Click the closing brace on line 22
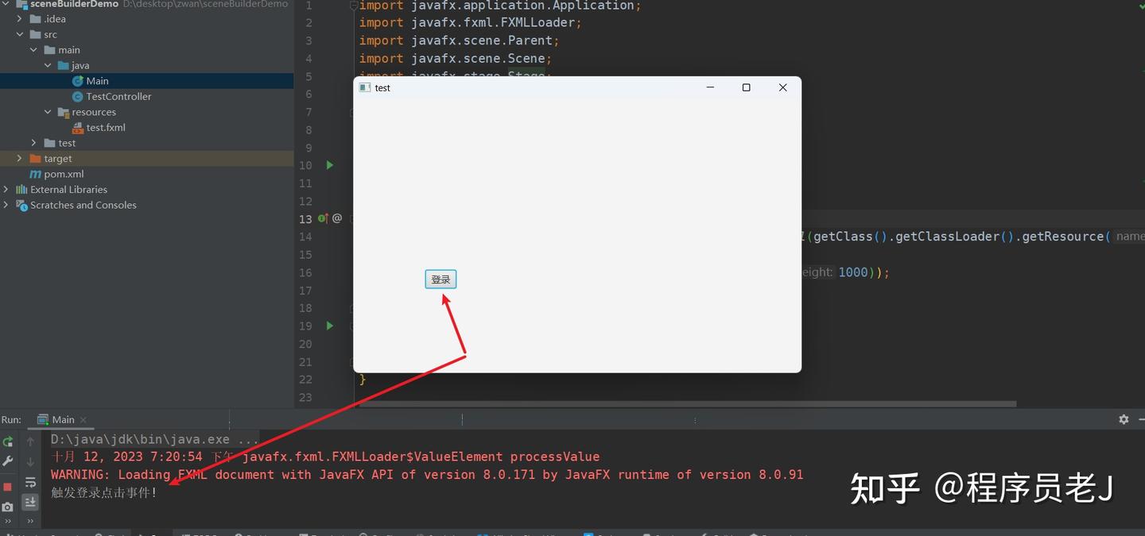 (363, 380)
